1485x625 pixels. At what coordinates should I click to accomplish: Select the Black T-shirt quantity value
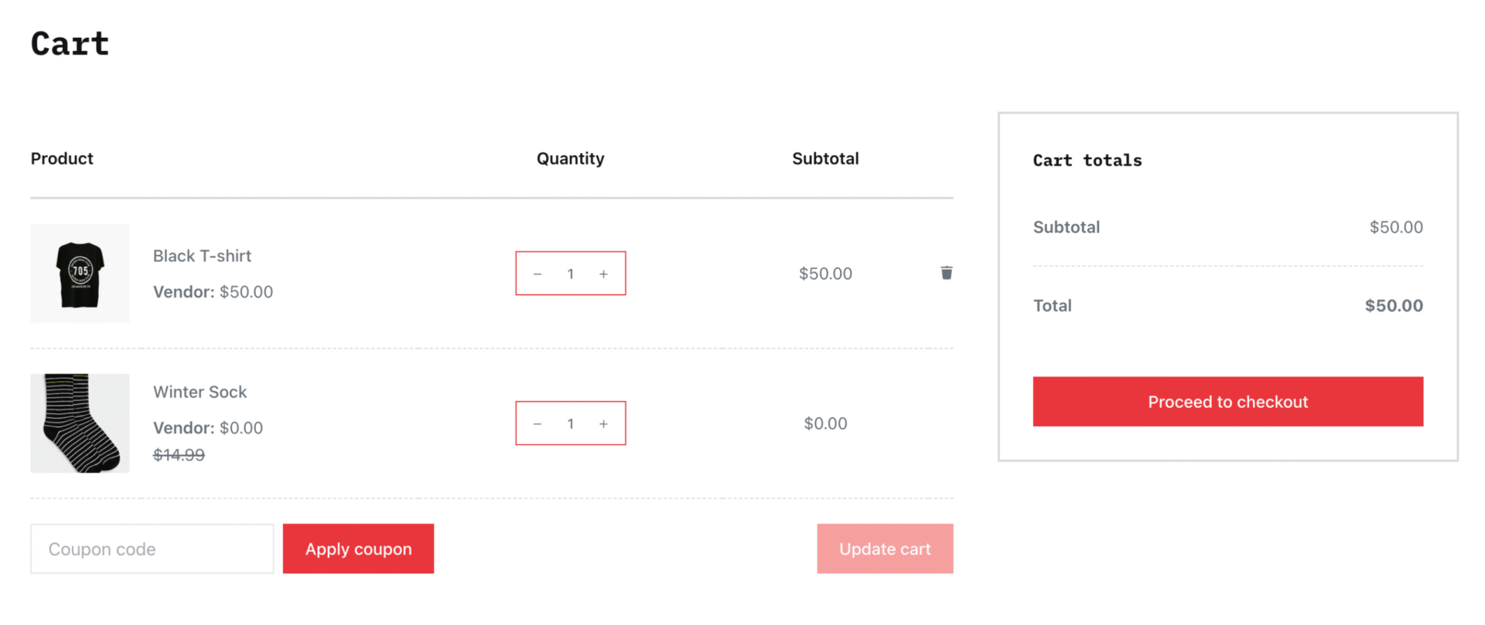click(570, 273)
